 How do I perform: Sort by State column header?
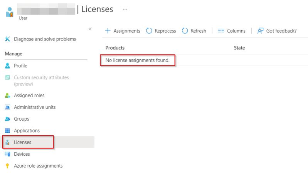pos(239,48)
